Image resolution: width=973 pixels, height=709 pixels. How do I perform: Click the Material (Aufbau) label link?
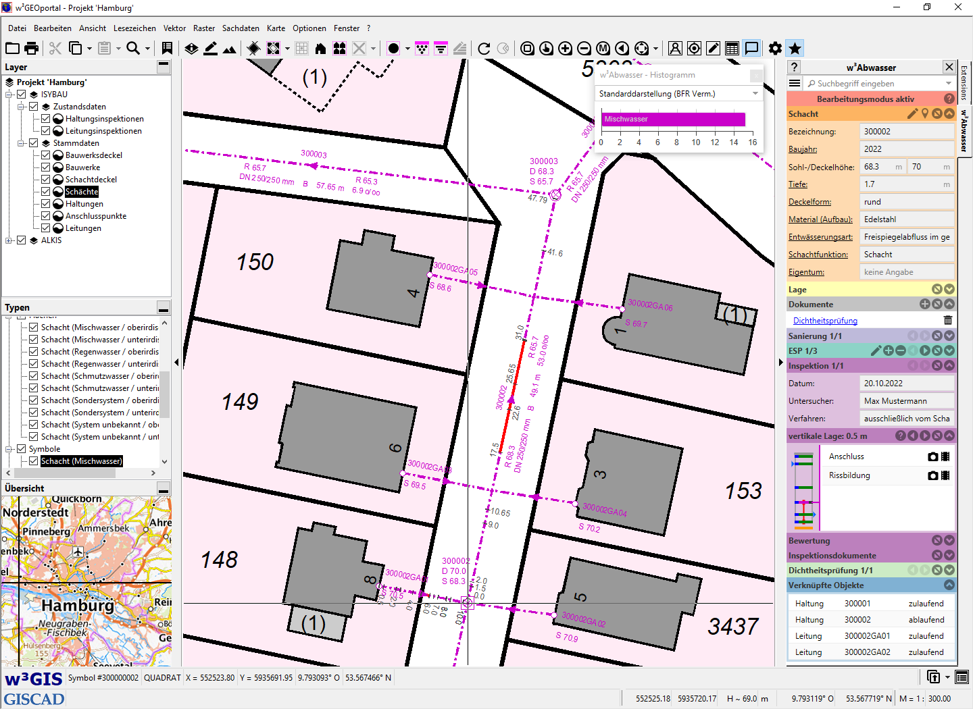[820, 219]
